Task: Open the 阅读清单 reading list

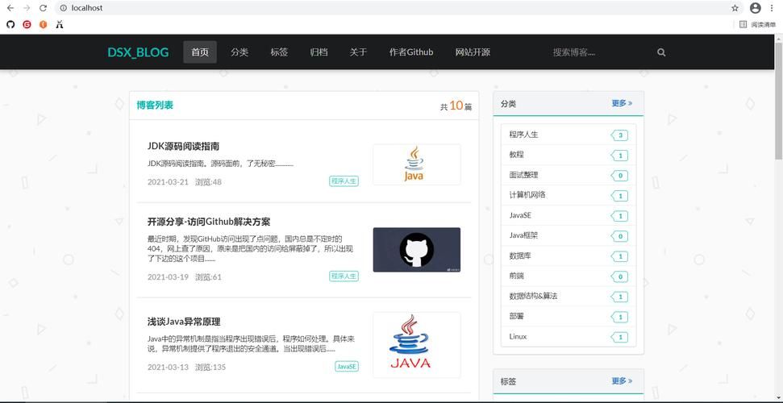Action: [757, 25]
